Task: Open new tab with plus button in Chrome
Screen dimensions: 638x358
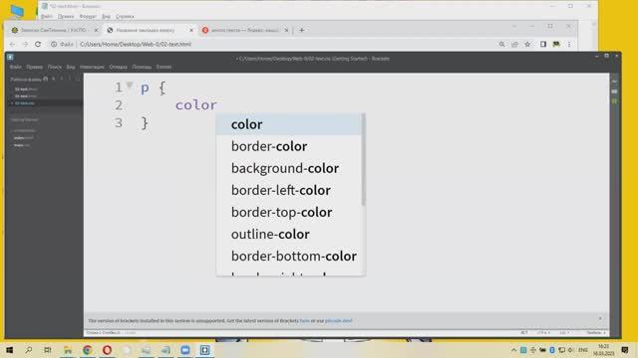Action: tap(301, 30)
